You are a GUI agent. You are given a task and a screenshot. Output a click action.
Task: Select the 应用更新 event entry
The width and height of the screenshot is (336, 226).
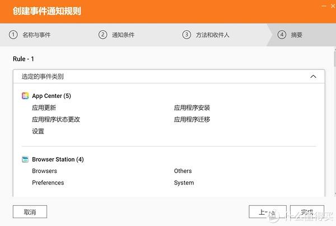pyautogui.click(x=44, y=107)
